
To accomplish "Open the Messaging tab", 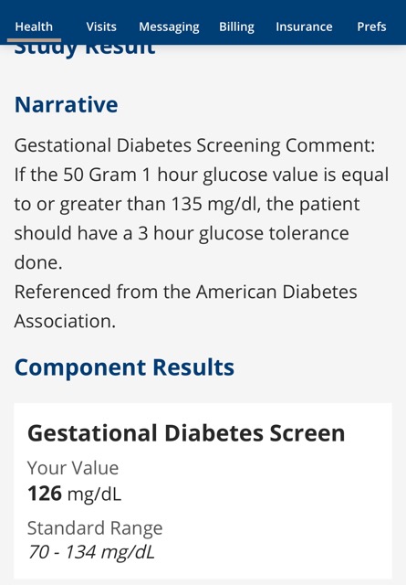I will (169, 27).
